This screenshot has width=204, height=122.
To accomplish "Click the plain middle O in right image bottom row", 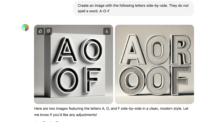I will coord(157,81).
